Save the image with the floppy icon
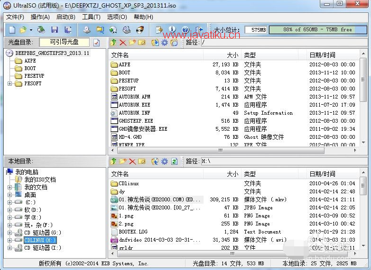 55,30
